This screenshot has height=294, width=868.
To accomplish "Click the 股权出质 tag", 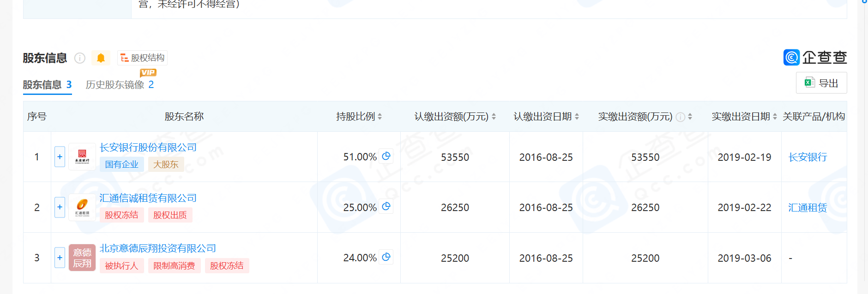I will tap(170, 215).
